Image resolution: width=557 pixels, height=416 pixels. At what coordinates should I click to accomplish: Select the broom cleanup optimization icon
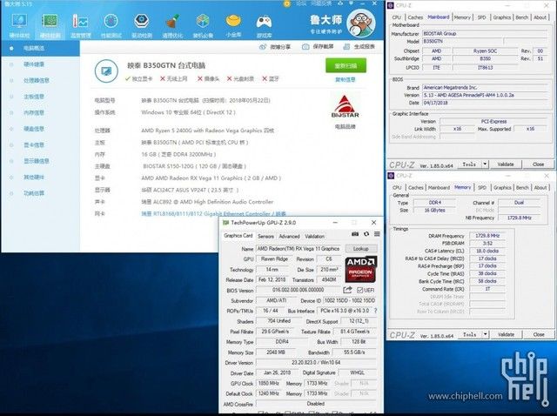172,25
